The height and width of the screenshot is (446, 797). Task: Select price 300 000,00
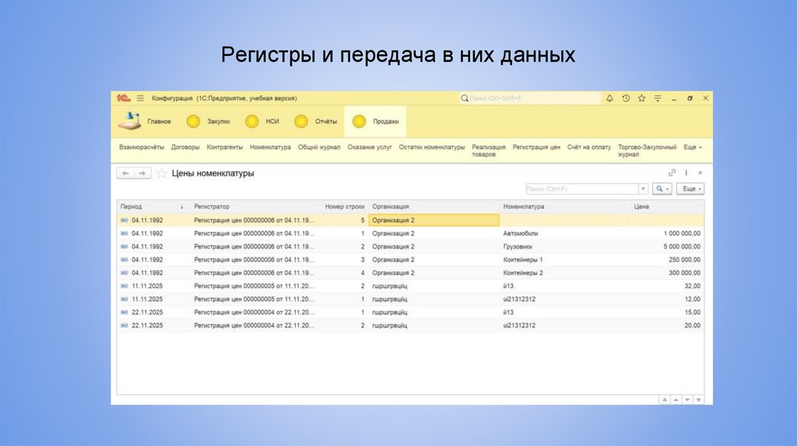(684, 273)
